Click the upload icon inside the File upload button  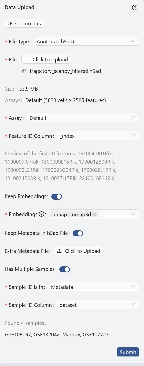point(27,59)
